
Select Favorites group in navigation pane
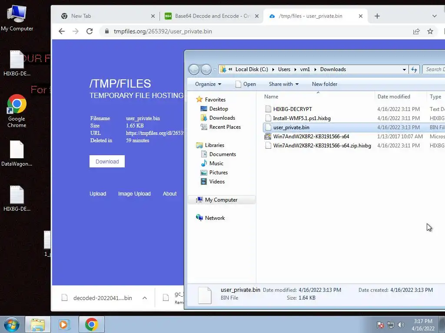pyautogui.click(x=215, y=100)
